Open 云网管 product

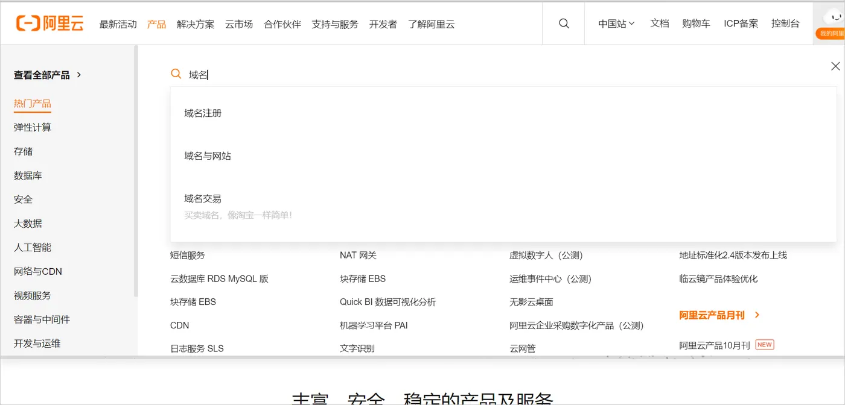[523, 348]
